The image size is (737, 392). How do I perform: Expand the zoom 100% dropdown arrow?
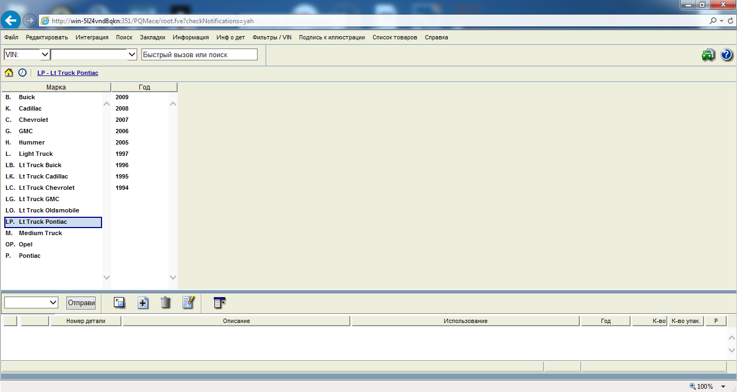(723, 386)
